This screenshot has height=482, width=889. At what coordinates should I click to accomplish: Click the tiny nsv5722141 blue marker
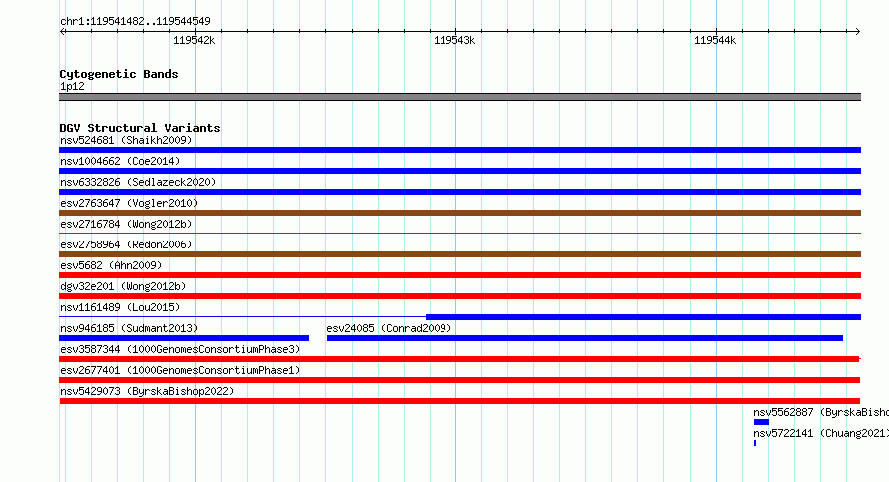coord(755,443)
